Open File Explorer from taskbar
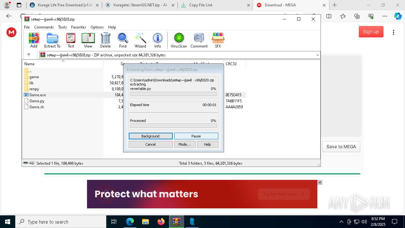Image resolution: width=405 pixels, height=228 pixels. (x=145, y=222)
